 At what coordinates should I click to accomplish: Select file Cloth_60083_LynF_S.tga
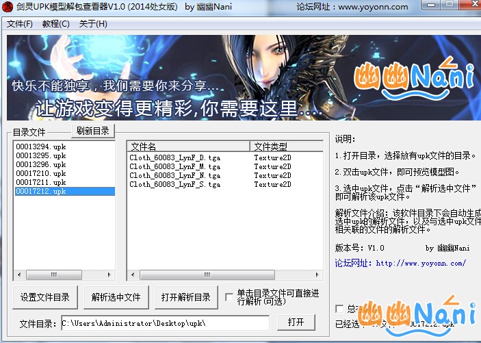[x=175, y=185]
